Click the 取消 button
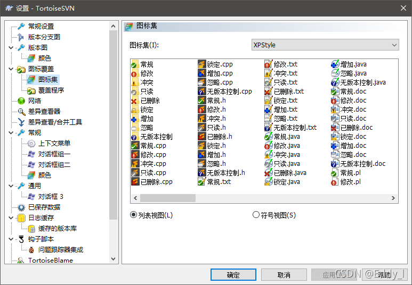Viewport: 412px width, 285px height. pos(284,275)
